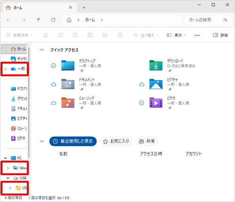Image resolution: width=235 pixels, height=202 pixels.
Task: Open the 表示 view dropdown
Action: pyautogui.click(x=176, y=35)
